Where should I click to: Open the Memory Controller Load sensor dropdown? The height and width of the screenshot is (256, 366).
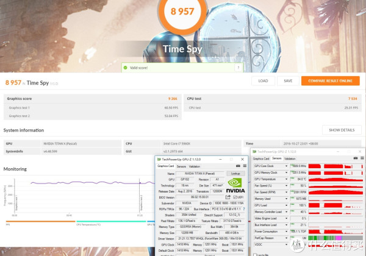(x=287, y=212)
